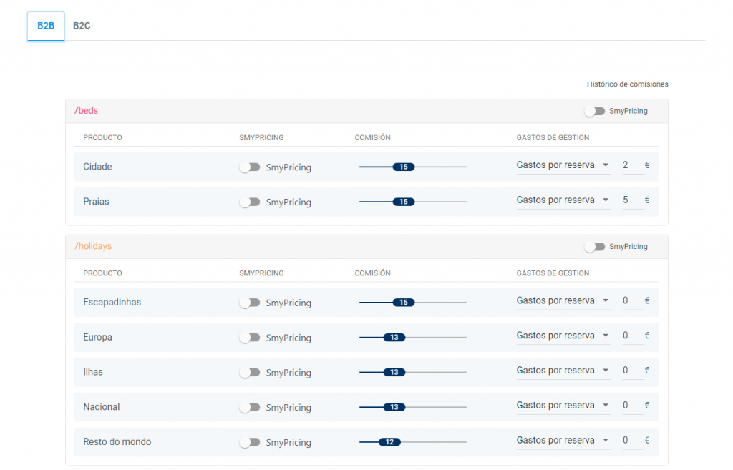Expand Gastos por reserva dropdown for Nacional
The height and width of the screenshot is (470, 733).
pyautogui.click(x=563, y=406)
